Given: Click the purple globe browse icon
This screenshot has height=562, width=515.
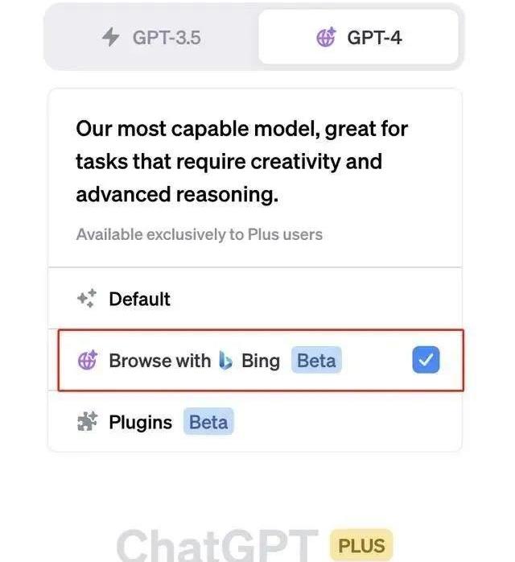Looking at the screenshot, I should pyautogui.click(x=87, y=360).
